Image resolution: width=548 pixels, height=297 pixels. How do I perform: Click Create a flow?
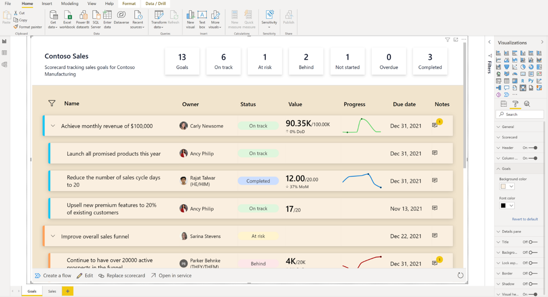53,276
